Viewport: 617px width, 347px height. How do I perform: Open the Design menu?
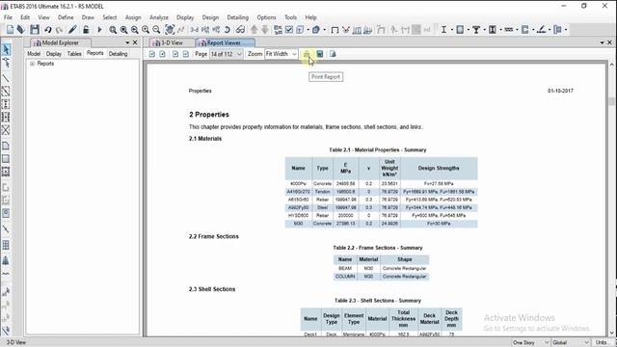coord(210,17)
